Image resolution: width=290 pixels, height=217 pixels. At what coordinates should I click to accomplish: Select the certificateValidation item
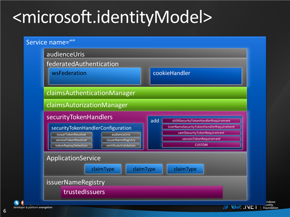(121, 145)
